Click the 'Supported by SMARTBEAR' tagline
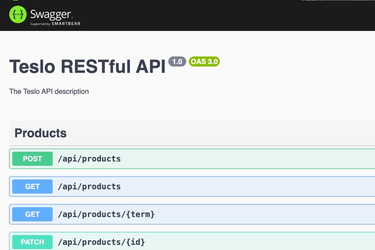Image resolution: width=375 pixels, height=250 pixels. click(55, 23)
